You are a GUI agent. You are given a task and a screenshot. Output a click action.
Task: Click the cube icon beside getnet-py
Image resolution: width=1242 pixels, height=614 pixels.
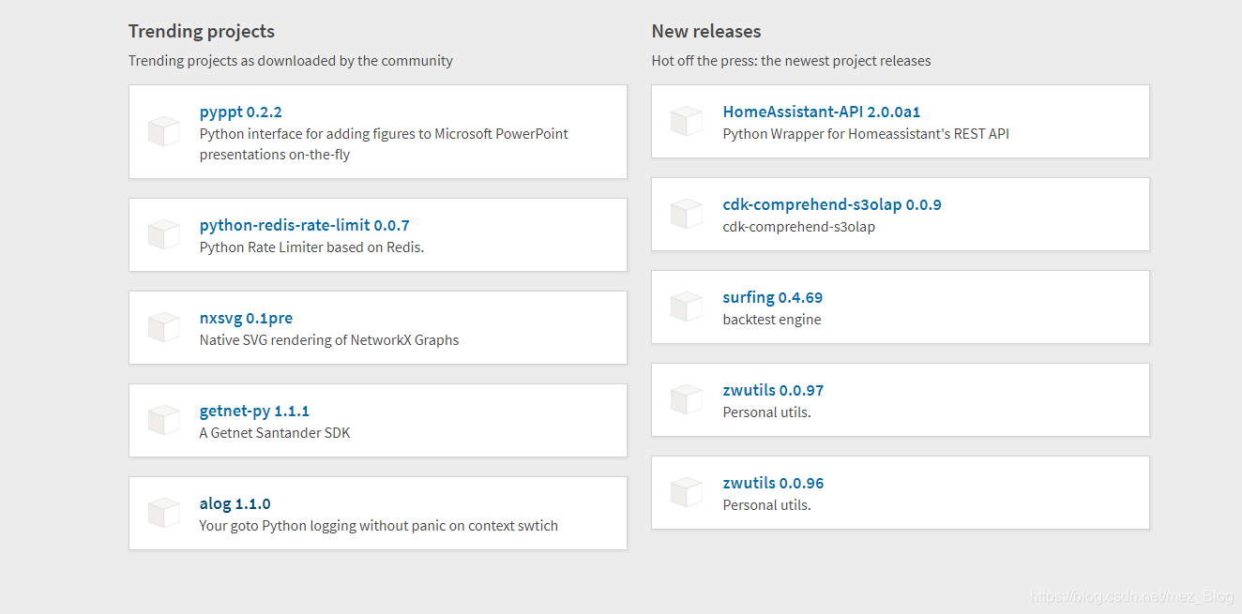pos(164,420)
